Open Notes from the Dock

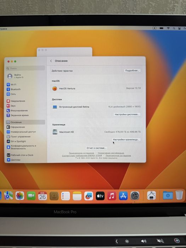pos(77,196)
